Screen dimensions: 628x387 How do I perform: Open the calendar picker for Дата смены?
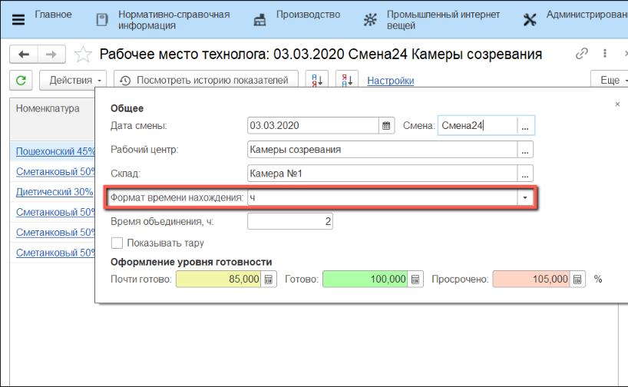click(387, 125)
